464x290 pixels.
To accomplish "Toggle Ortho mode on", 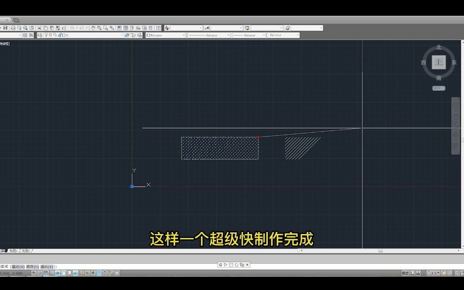I will pos(51,273).
